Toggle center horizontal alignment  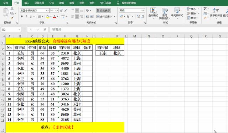tap(77, 17)
